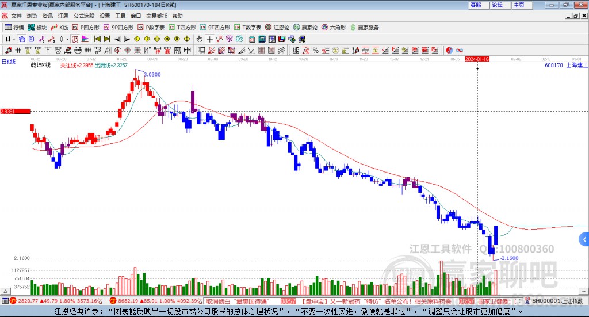Click the 论坛 button in title bar
This screenshot has width=589, height=317.
pyautogui.click(x=500, y=5)
